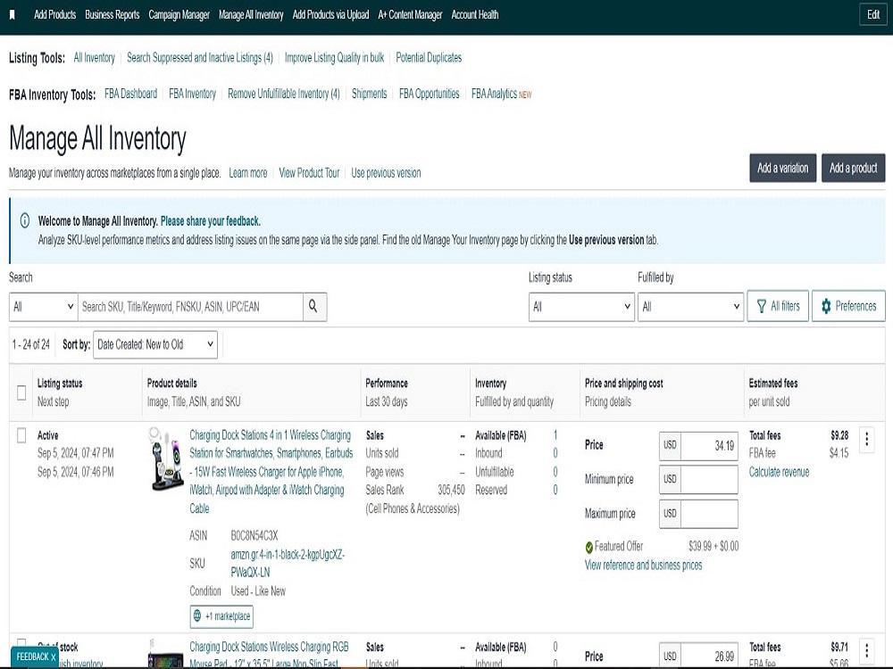Open RGB Mouse Pad charging dock title
The width and height of the screenshot is (893, 669).
tap(269, 654)
